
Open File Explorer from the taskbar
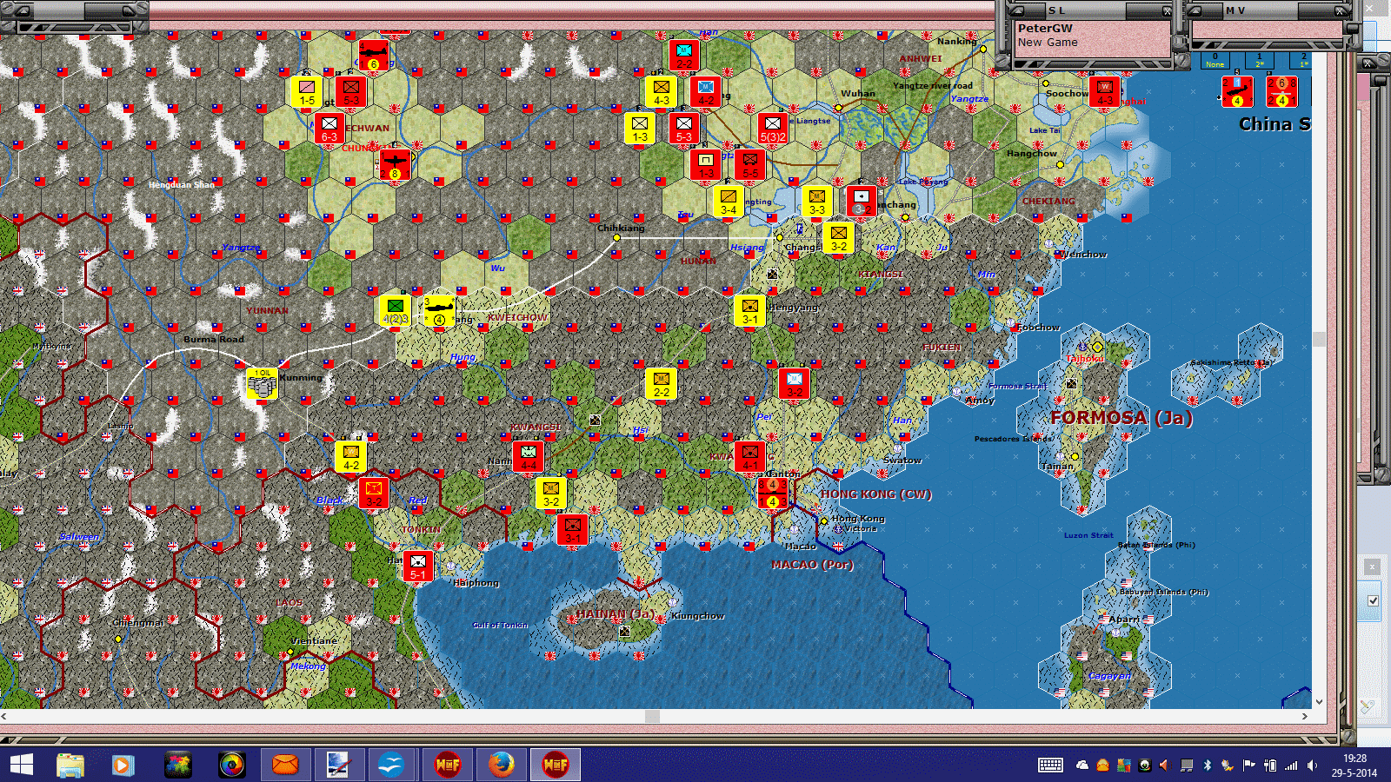(70, 765)
